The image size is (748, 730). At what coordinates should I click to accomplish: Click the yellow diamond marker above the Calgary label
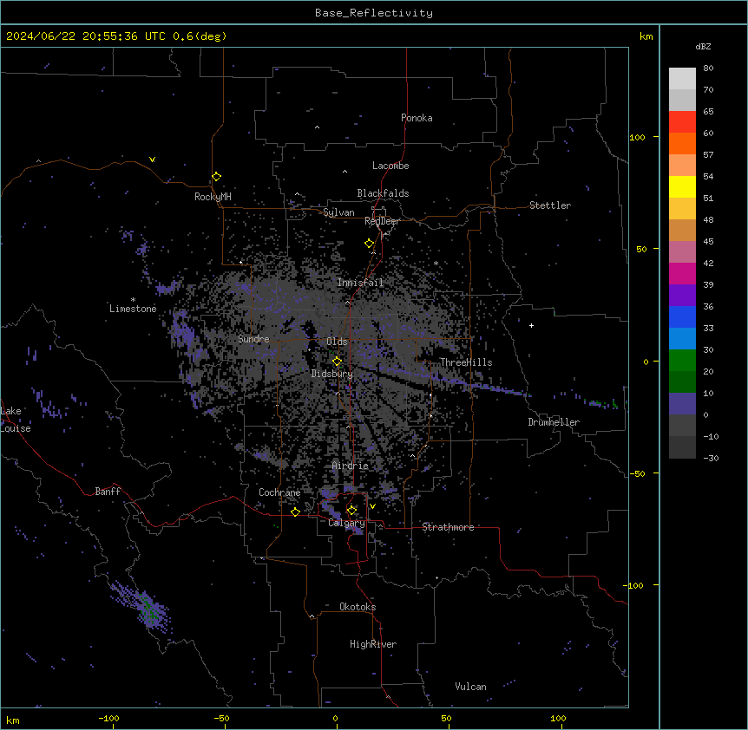click(351, 511)
